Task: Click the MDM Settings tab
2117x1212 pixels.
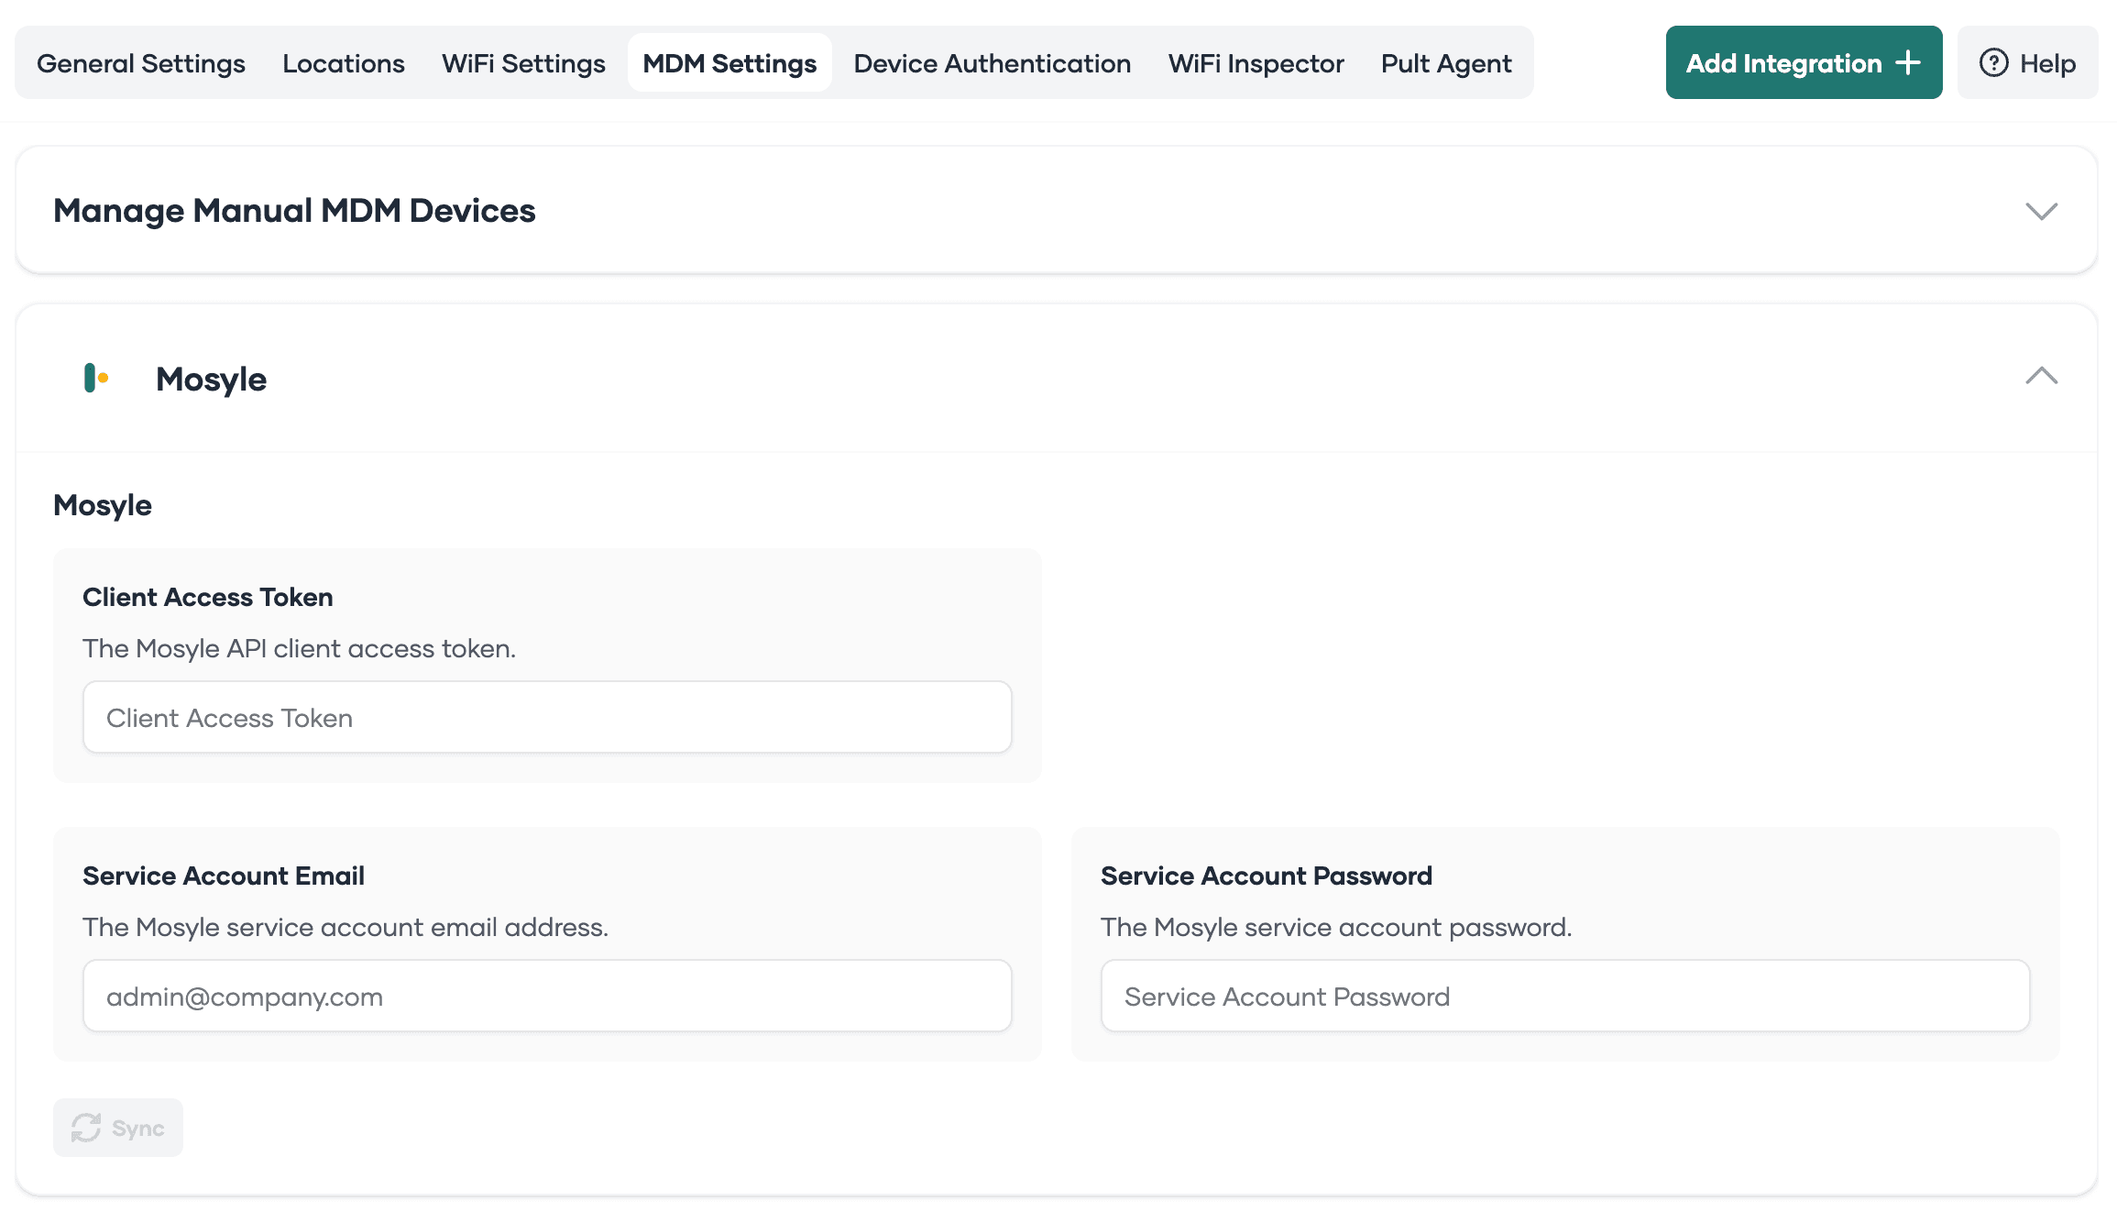Action: (x=729, y=62)
